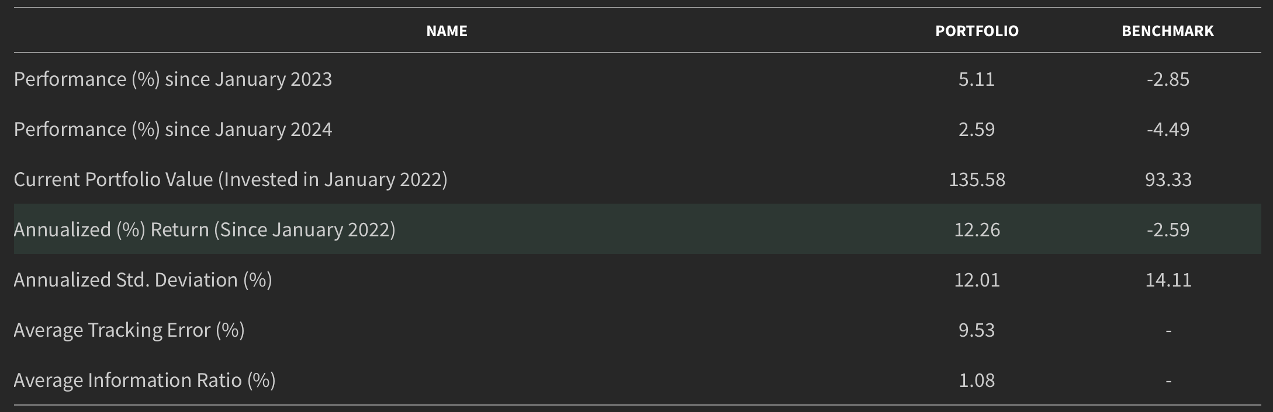Click the benchmark value -2.85
Screen dimensions: 1273x412
point(1167,79)
